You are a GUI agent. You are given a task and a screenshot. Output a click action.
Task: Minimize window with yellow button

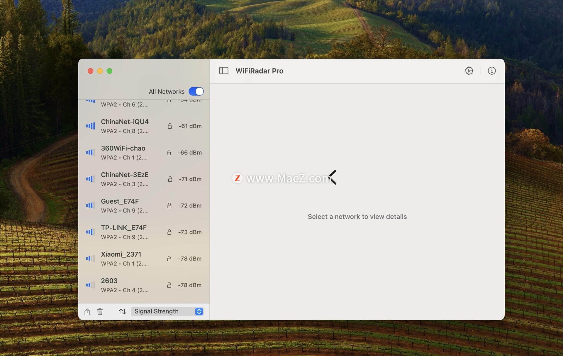(100, 71)
